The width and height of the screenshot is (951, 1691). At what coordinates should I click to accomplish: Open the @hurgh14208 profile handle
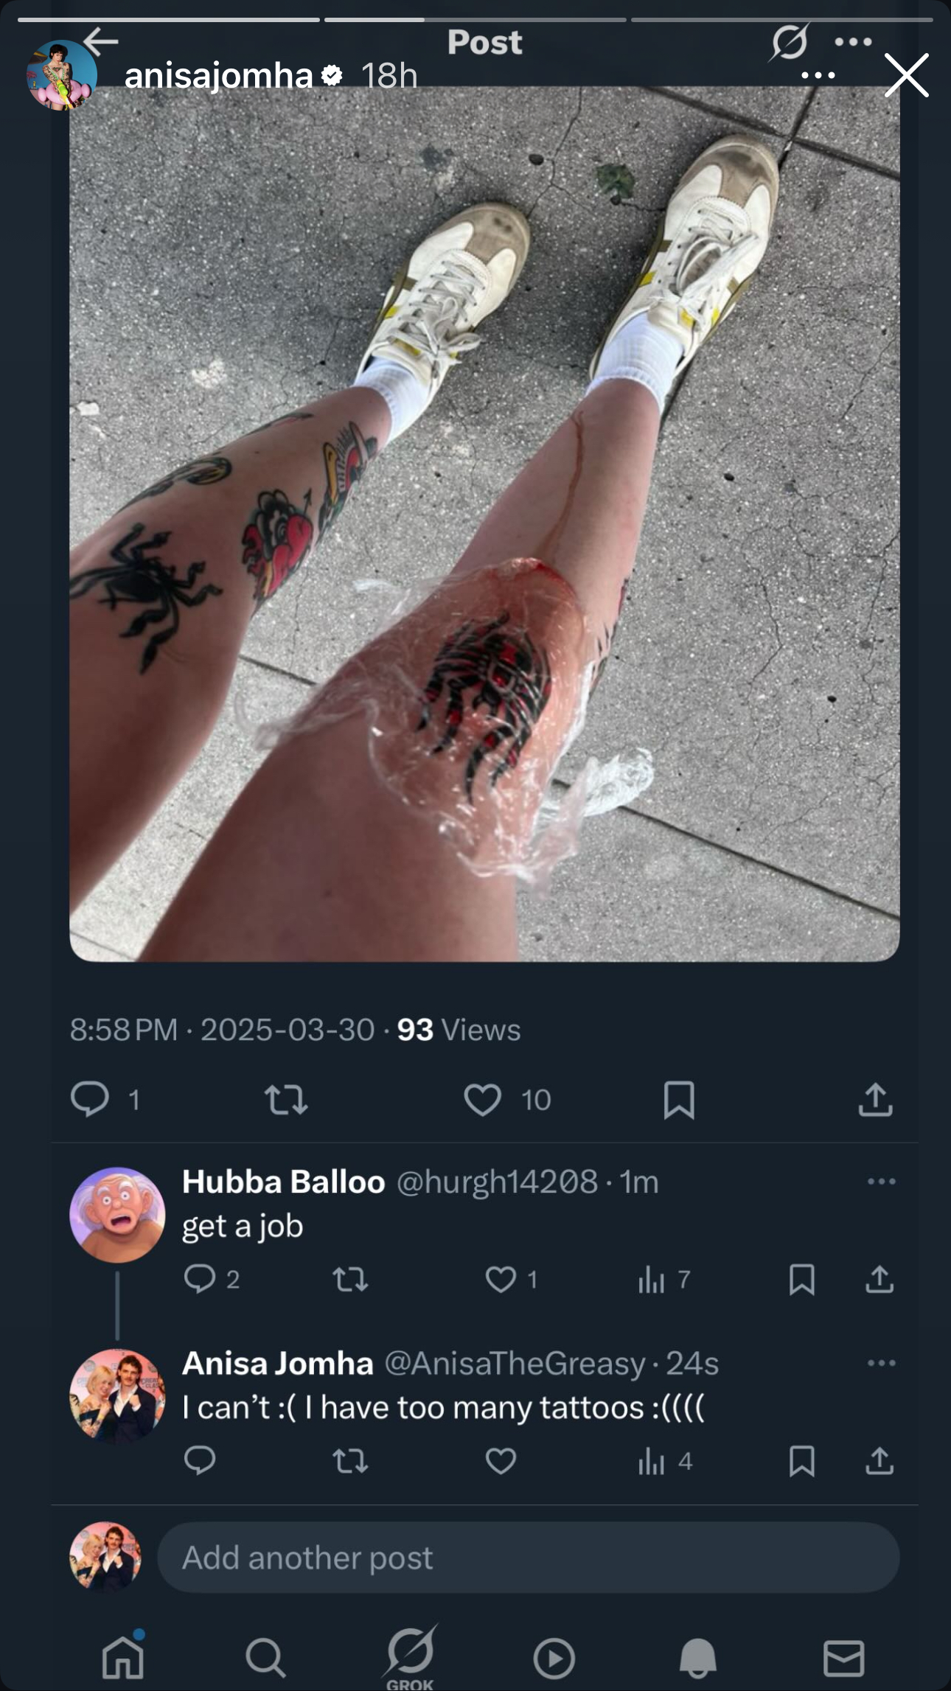497,1182
